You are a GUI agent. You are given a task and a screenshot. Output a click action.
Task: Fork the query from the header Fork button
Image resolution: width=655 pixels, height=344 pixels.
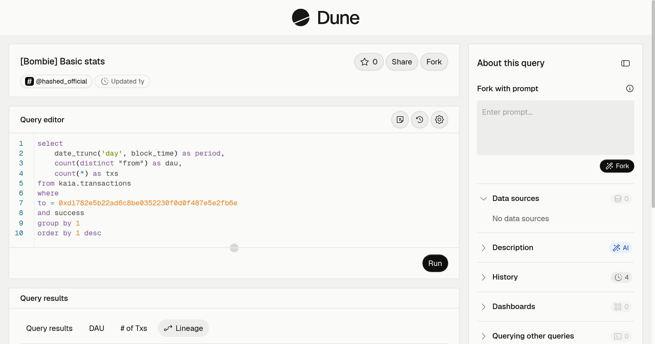pyautogui.click(x=434, y=62)
